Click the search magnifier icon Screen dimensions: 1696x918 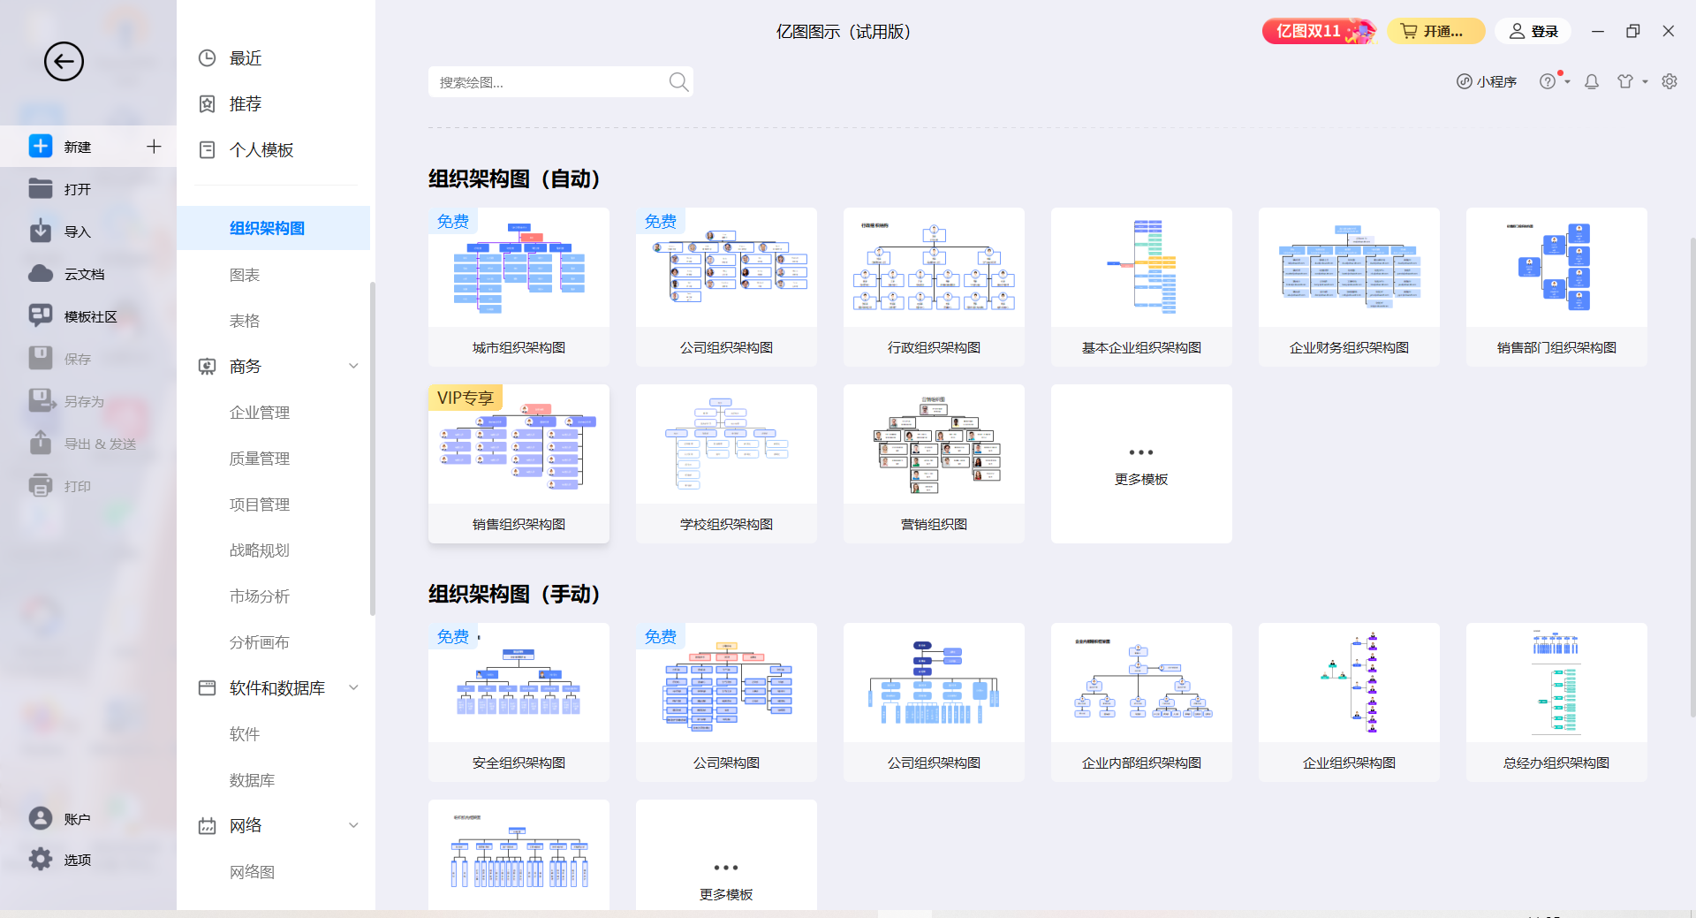678,82
